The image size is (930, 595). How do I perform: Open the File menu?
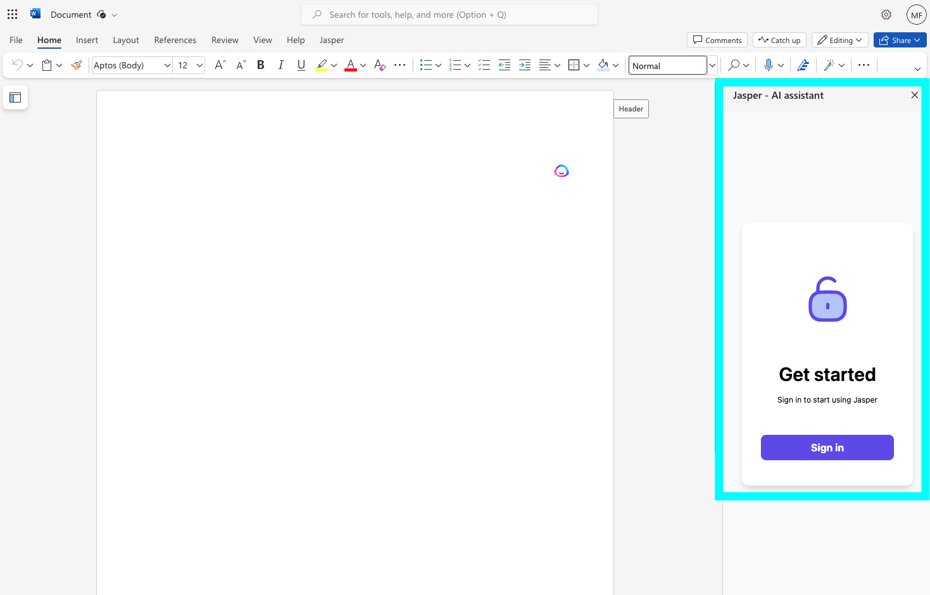[16, 40]
